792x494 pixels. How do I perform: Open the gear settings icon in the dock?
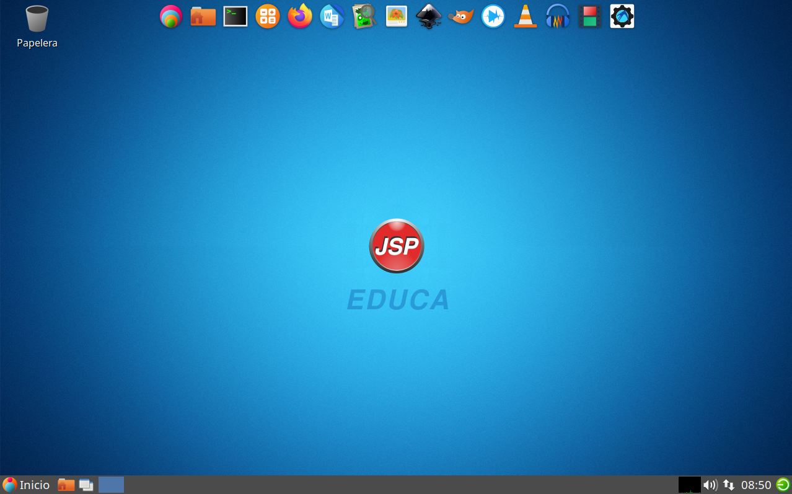pos(622,16)
